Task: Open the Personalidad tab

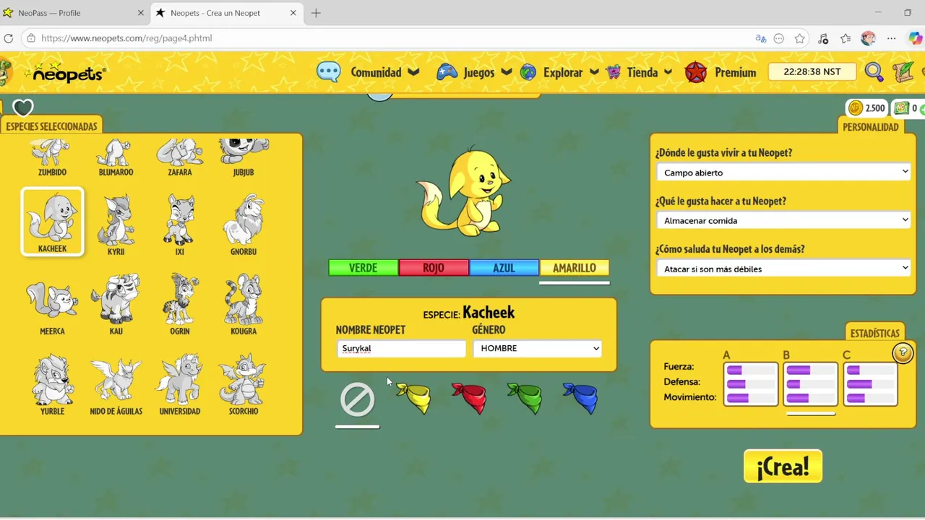Action: tap(871, 127)
